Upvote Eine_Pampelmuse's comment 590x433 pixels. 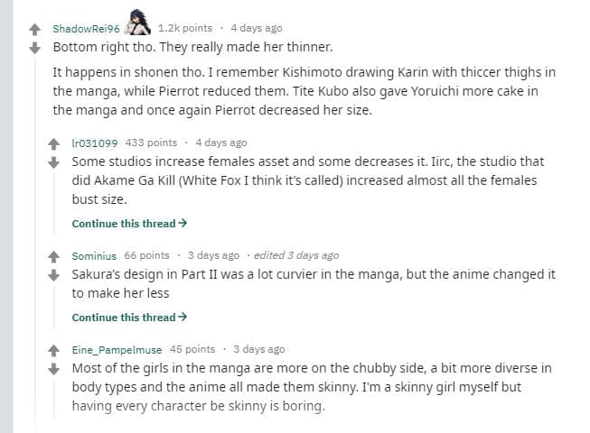point(54,350)
